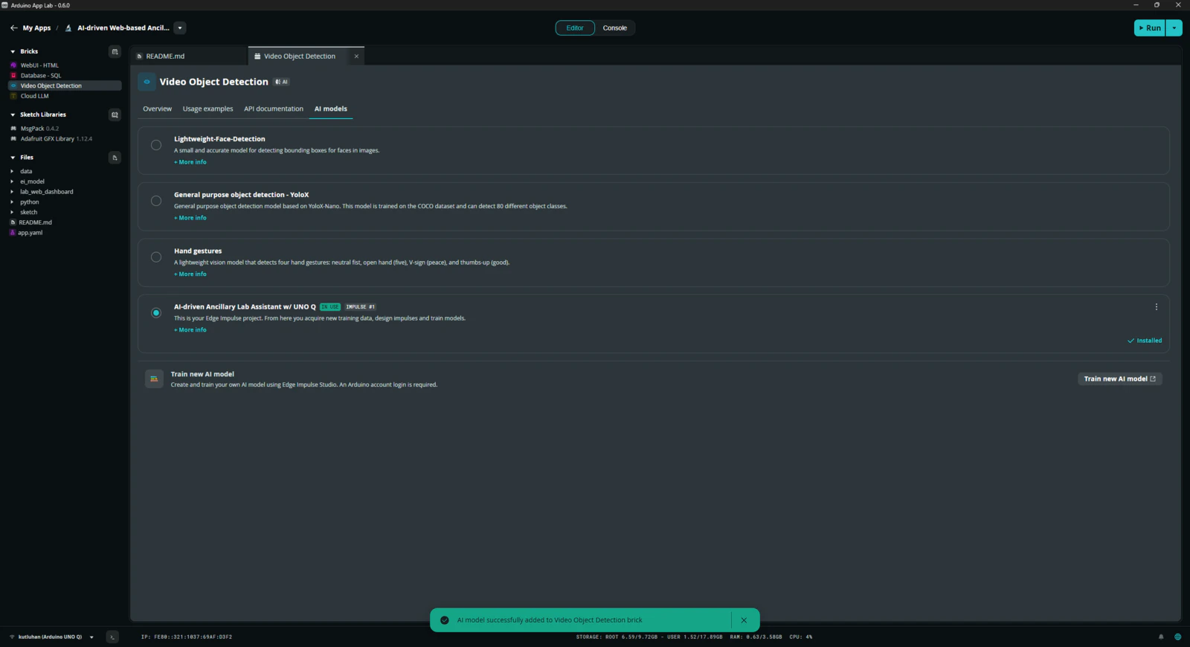The image size is (1190, 647).
Task: Collapse the Bricks section
Action: [x=13, y=52]
